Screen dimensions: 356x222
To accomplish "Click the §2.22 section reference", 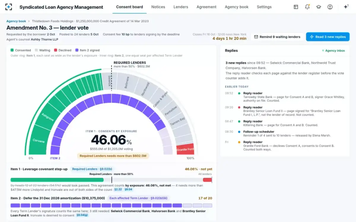I will (x=118, y=189).
